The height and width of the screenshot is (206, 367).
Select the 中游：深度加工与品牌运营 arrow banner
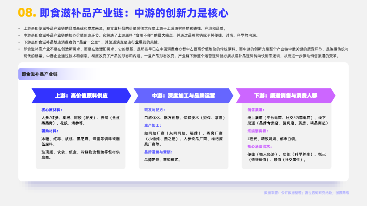[x=183, y=96]
